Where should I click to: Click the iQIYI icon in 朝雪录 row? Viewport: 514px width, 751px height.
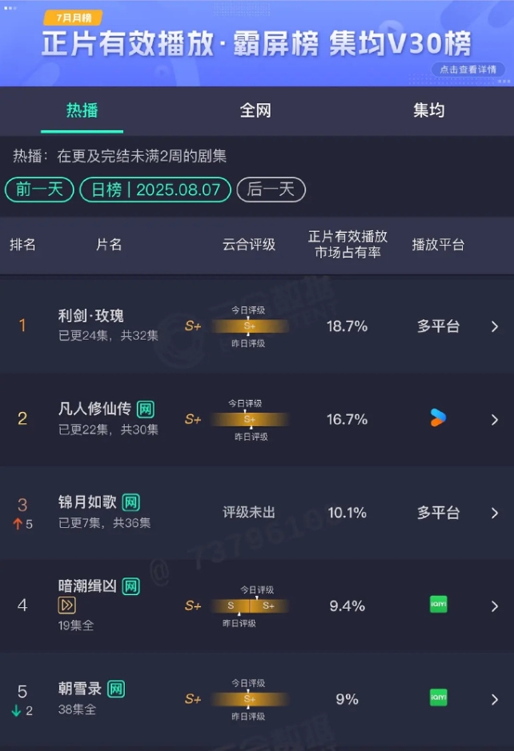pyautogui.click(x=438, y=697)
